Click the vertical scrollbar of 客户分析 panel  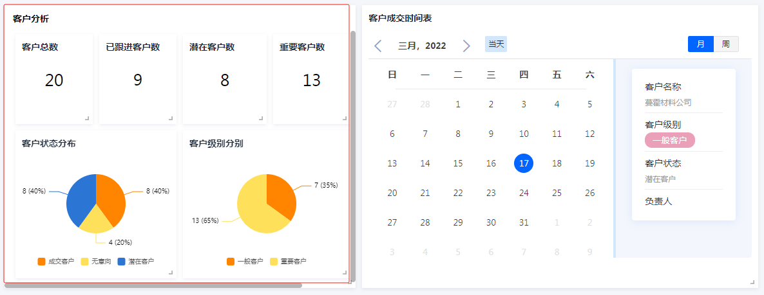[352, 154]
